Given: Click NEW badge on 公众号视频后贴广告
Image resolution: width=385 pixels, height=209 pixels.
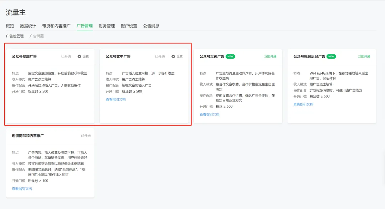Looking at the screenshot, I should click(x=331, y=57).
